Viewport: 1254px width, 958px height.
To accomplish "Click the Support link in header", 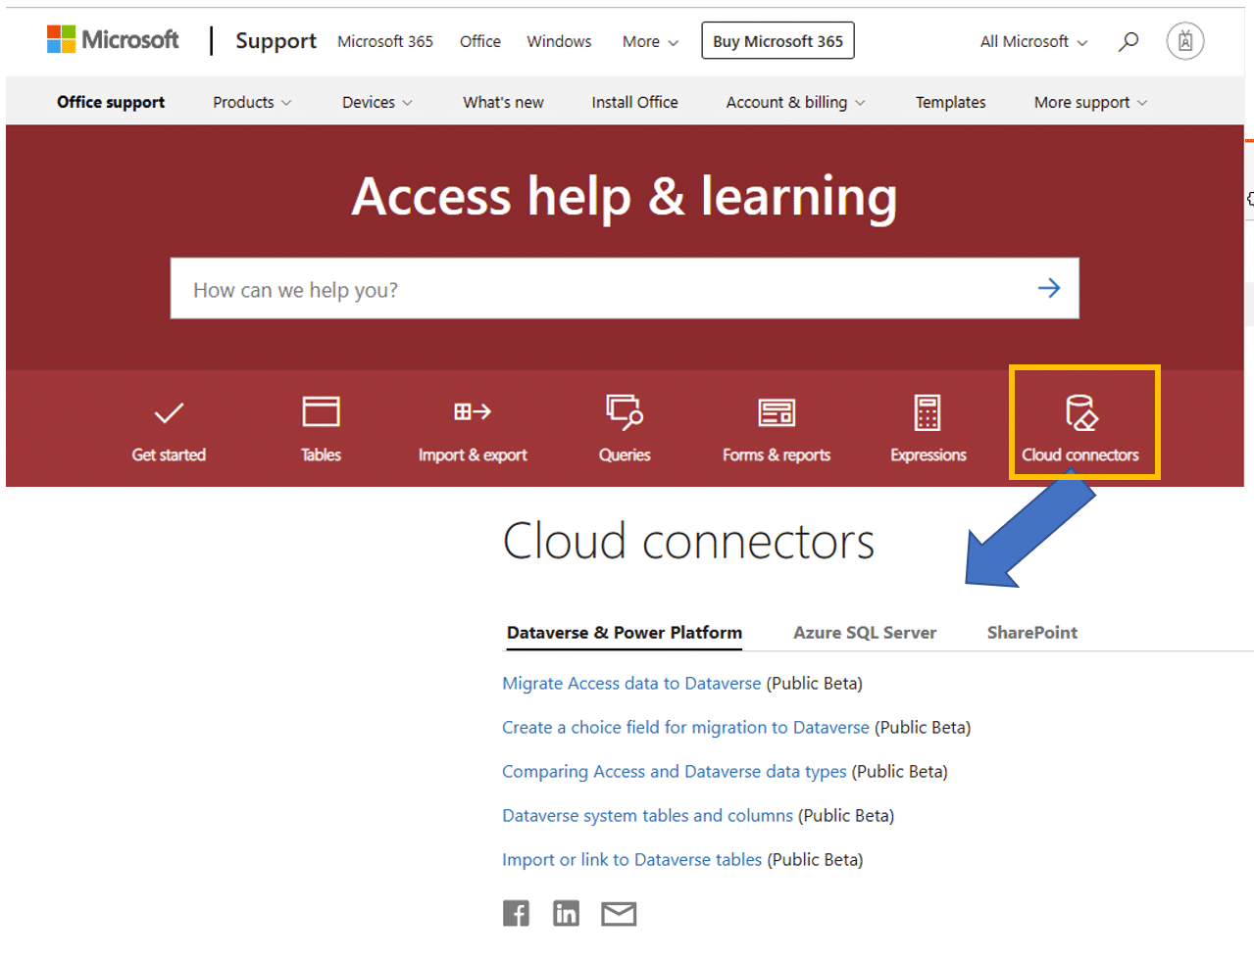I will [276, 40].
